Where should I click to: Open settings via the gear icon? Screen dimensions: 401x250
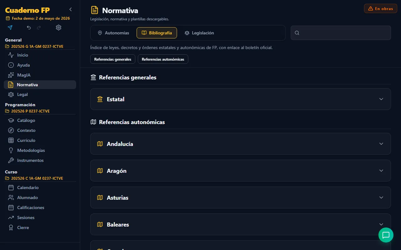(x=59, y=27)
